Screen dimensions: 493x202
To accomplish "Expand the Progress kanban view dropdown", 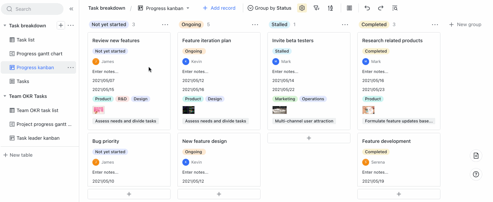I will (188, 8).
